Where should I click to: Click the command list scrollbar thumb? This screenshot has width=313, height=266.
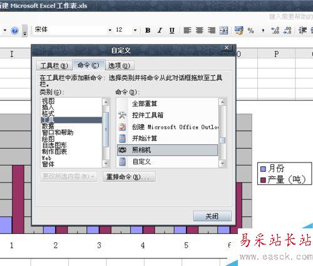click(x=223, y=140)
